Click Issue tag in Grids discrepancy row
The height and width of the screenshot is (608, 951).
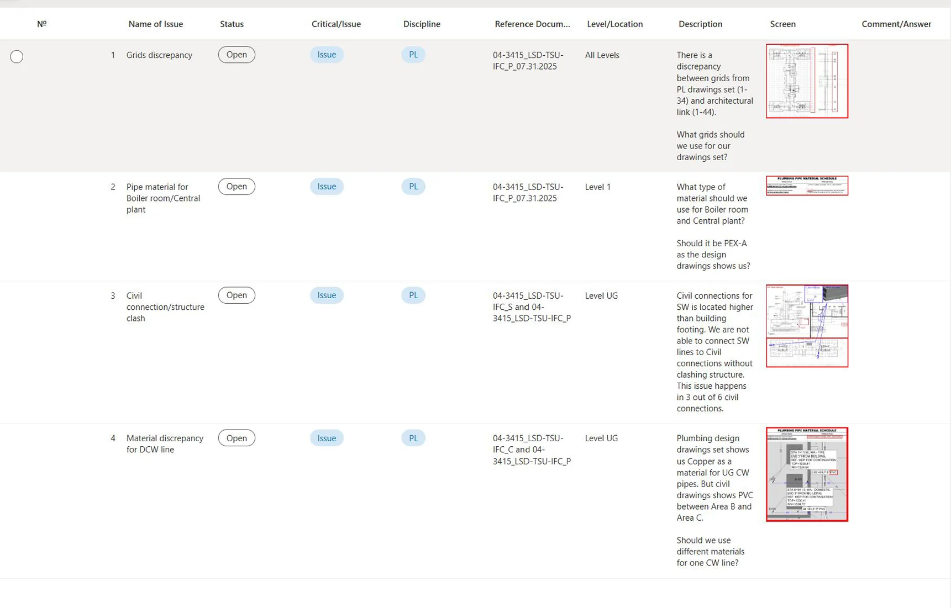(x=327, y=55)
